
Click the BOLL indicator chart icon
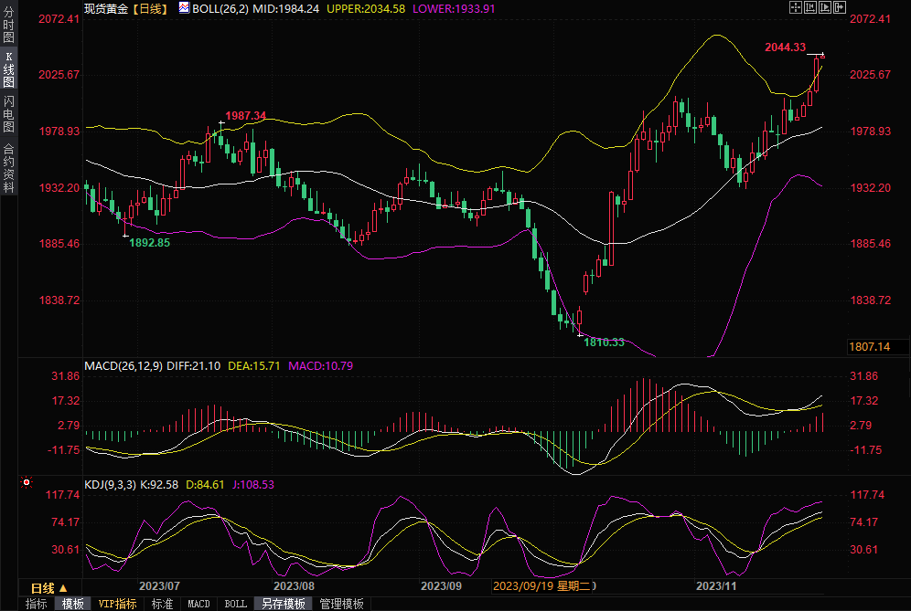pos(184,7)
